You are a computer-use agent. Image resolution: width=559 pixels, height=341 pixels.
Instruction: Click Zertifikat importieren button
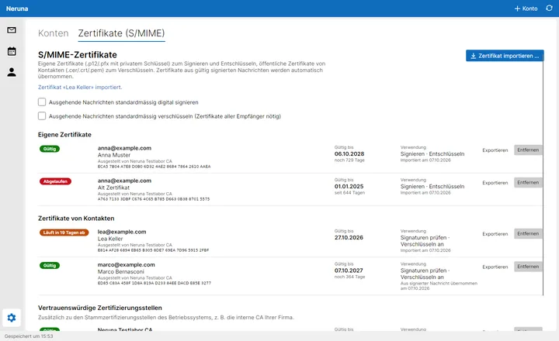pos(505,56)
